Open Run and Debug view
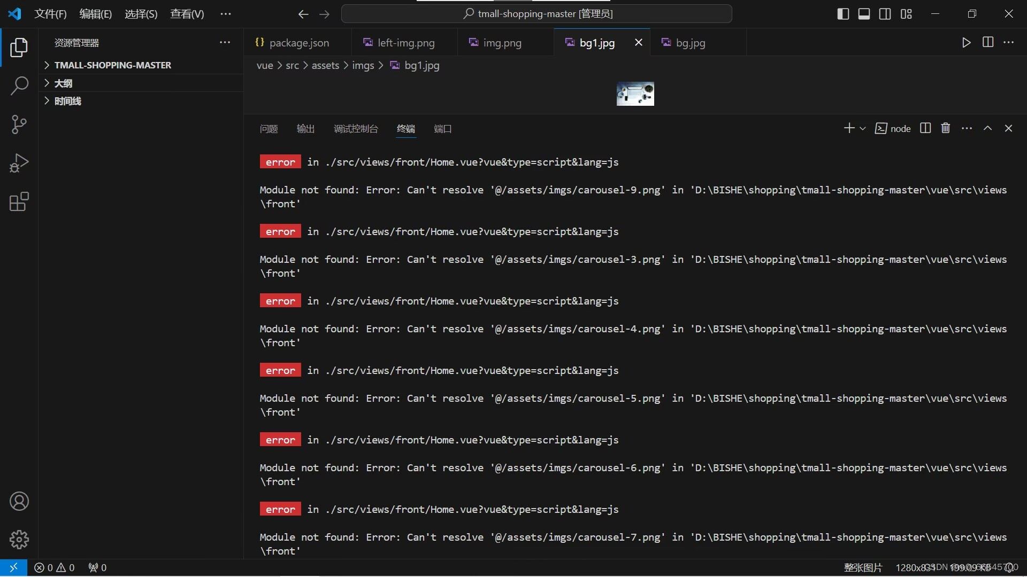This screenshot has width=1027, height=577. 19,163
